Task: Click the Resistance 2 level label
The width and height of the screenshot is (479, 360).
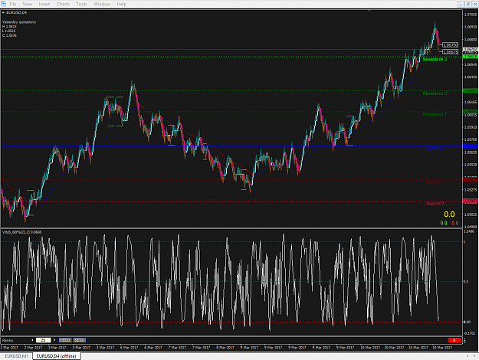Action: click(435, 93)
